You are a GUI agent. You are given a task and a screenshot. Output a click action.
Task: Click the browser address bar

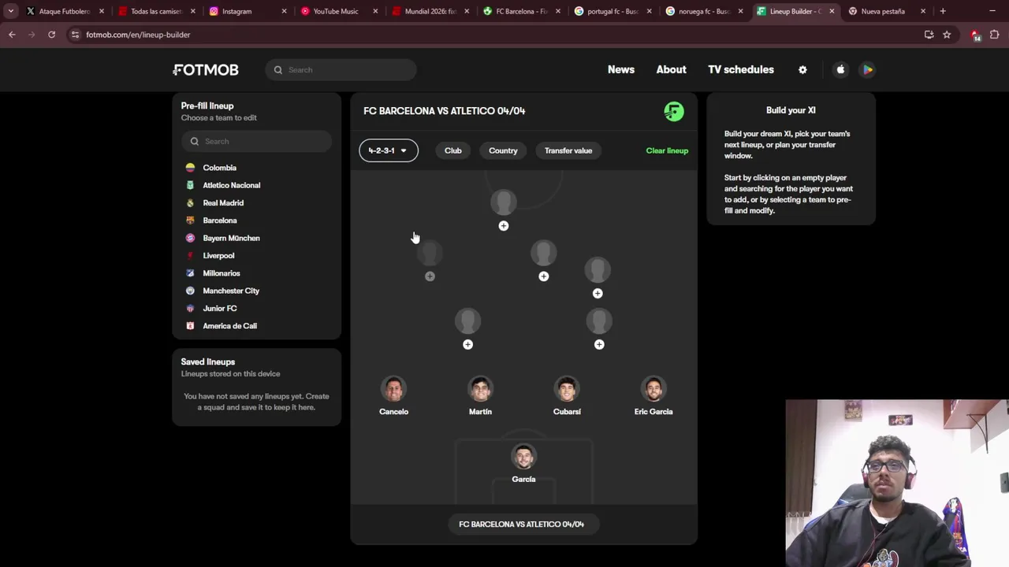[x=497, y=35]
